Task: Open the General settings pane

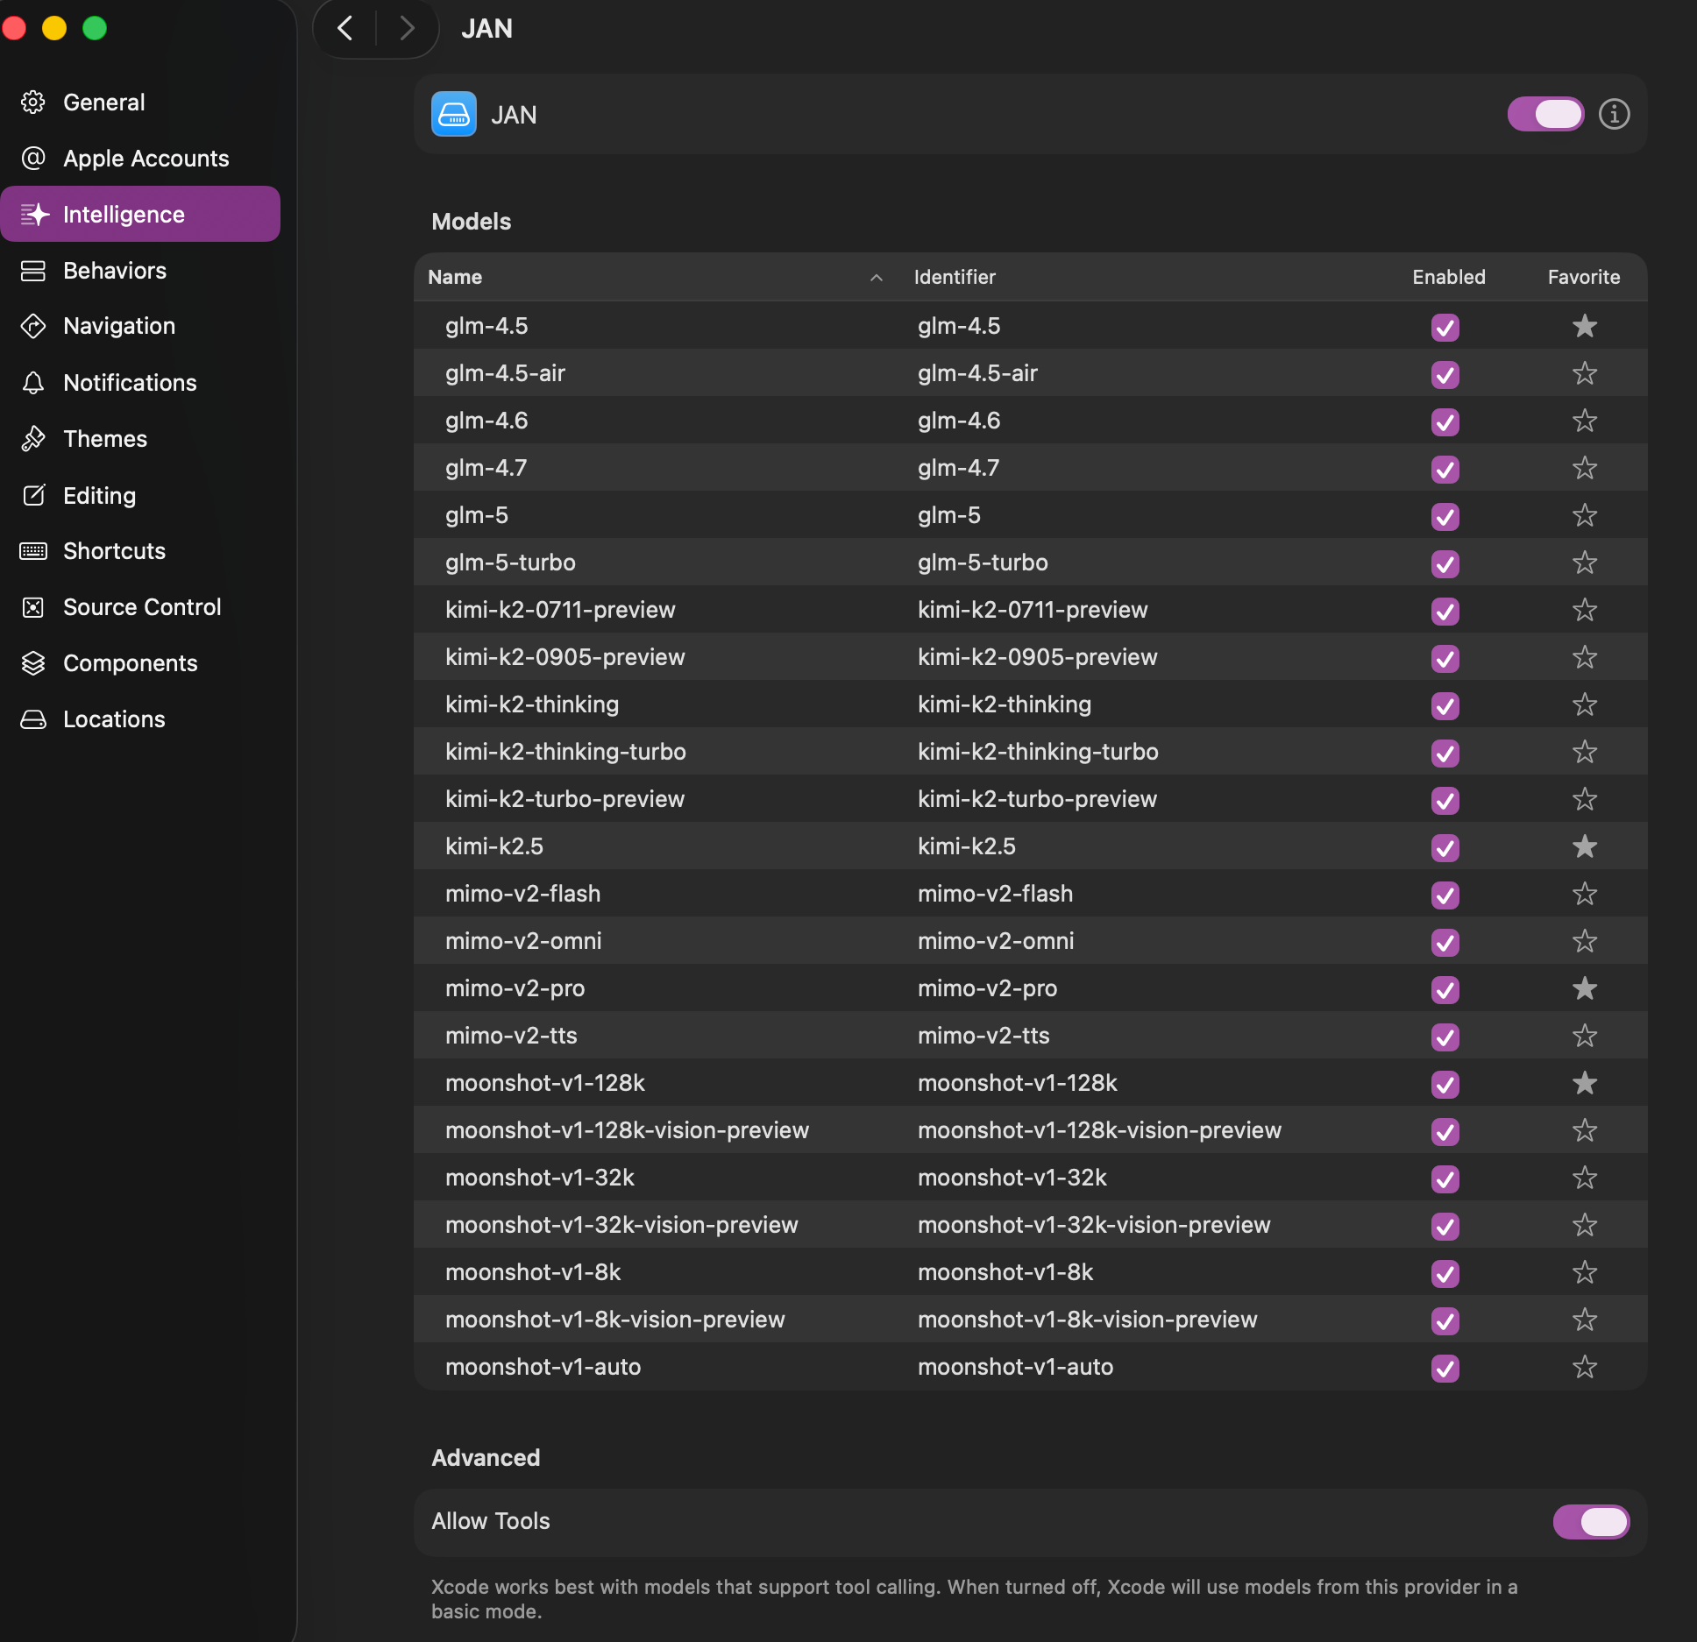Action: 103,102
